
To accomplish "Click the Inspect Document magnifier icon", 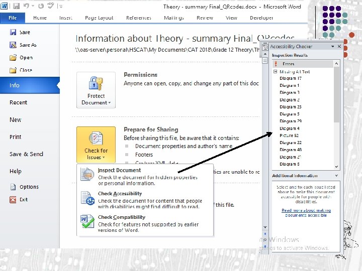I will pyautogui.click(x=87, y=174).
